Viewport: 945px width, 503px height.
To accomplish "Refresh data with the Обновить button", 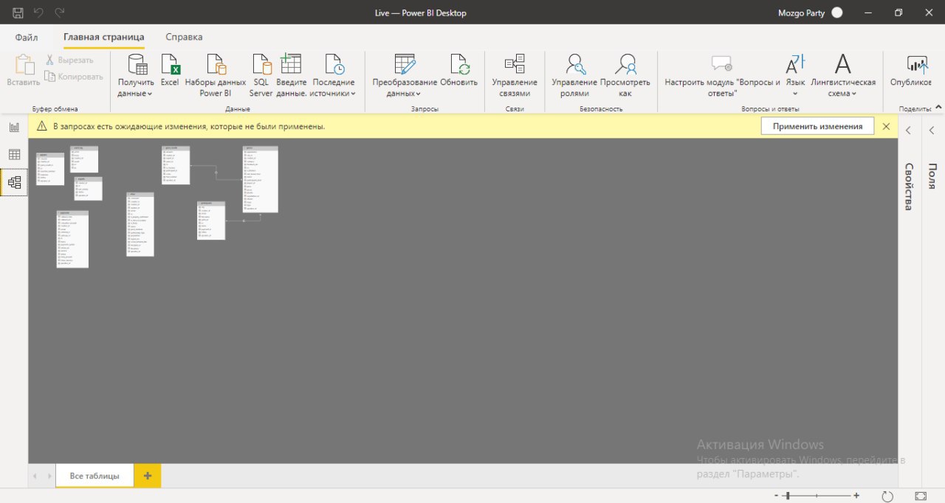I will tap(459, 71).
